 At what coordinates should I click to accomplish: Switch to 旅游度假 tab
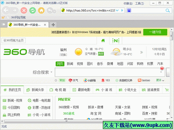151,90
